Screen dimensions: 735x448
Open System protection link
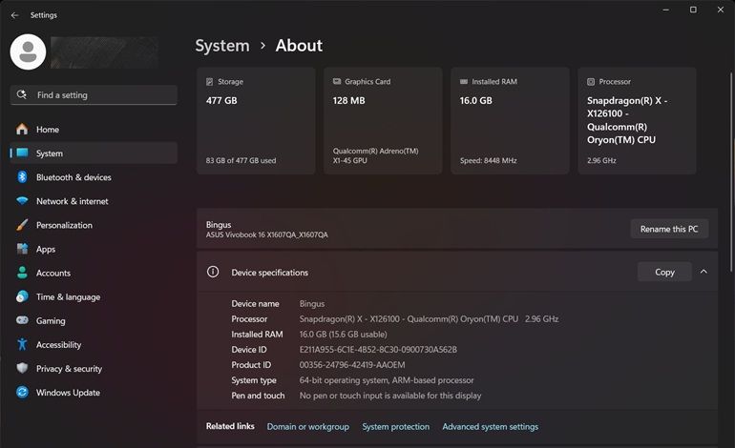[x=395, y=426]
